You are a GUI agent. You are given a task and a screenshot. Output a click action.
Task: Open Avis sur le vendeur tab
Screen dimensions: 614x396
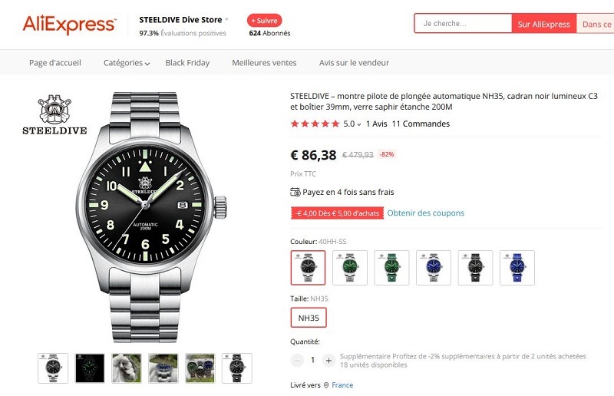click(x=354, y=63)
